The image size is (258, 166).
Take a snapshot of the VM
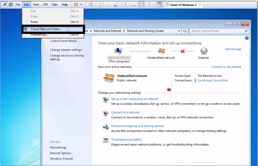(101, 5)
